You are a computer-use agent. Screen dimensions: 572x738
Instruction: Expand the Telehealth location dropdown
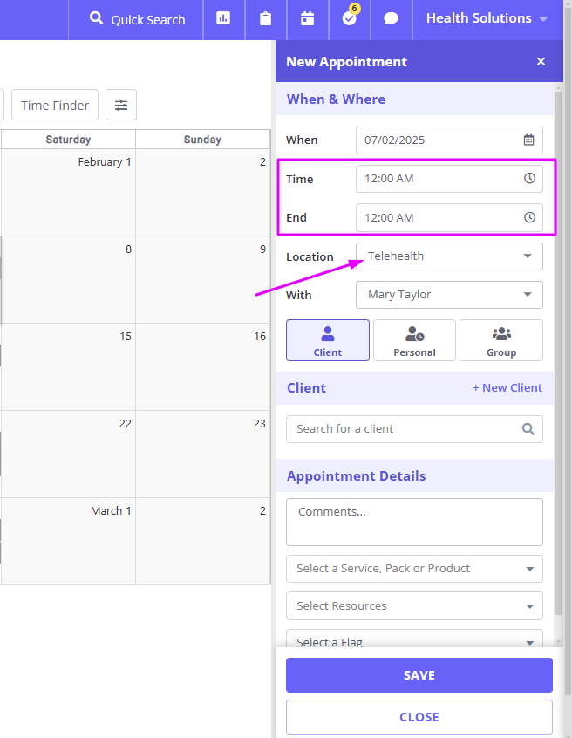[x=449, y=256]
